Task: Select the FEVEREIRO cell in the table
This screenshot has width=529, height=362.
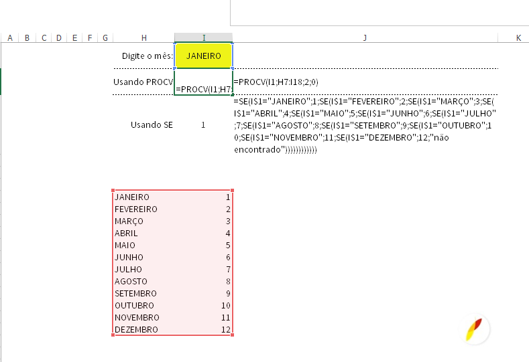Action: [136, 209]
